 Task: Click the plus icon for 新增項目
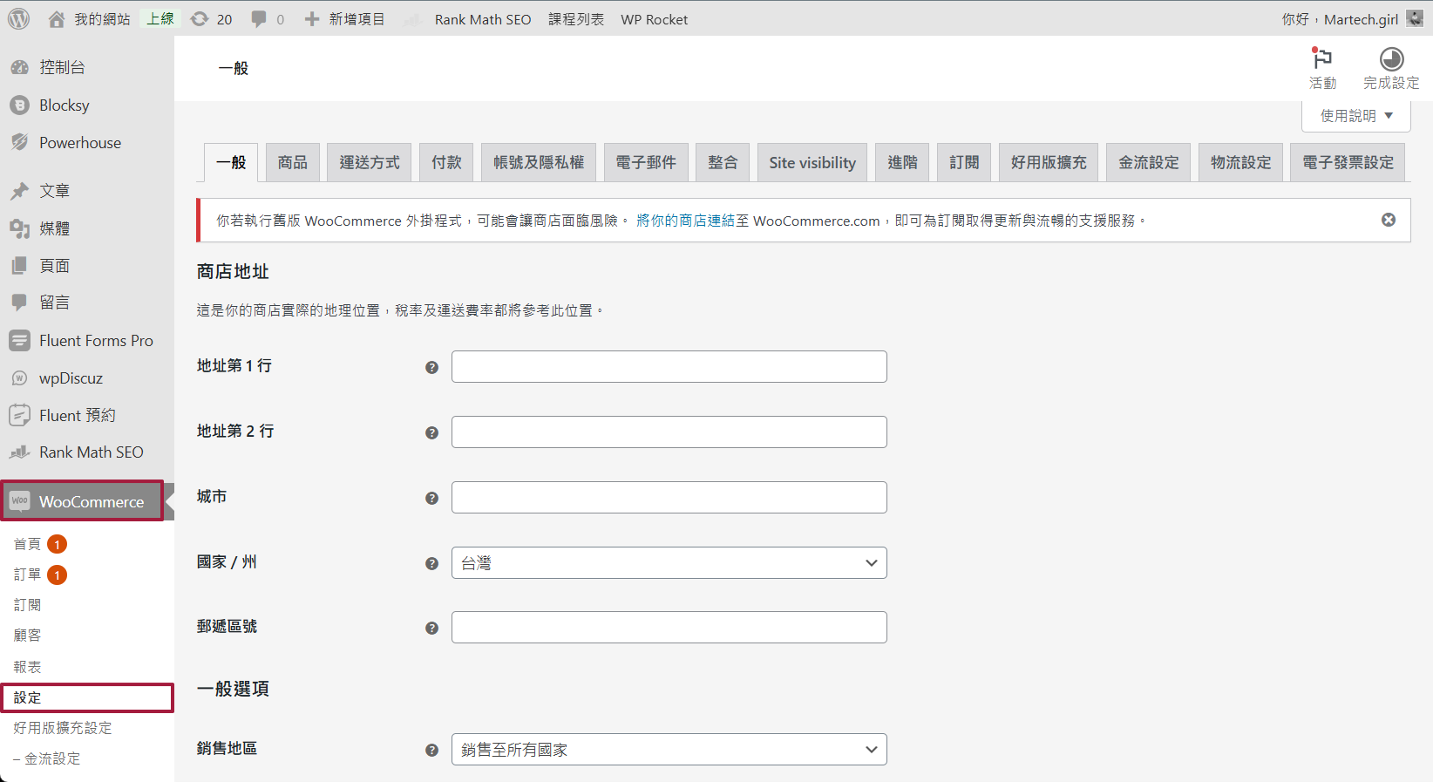[x=312, y=19]
